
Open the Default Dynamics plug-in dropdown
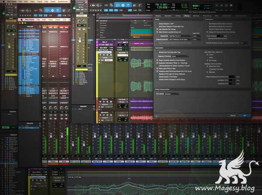point(180,39)
